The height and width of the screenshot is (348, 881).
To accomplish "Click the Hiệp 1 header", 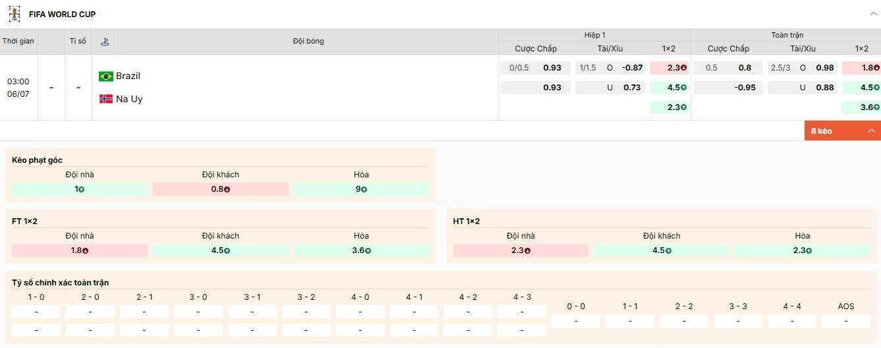I will [594, 35].
